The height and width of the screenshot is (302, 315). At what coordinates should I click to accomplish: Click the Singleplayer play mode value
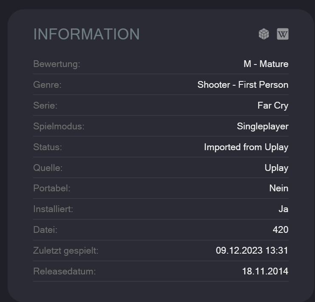(x=262, y=126)
